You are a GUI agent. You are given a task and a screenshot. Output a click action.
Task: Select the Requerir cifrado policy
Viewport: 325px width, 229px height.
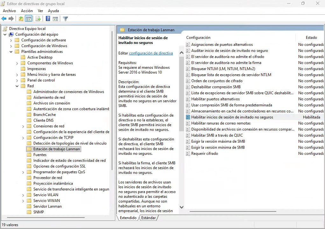[204, 154]
